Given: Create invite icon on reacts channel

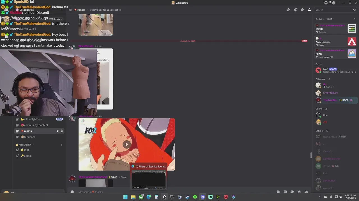Looking at the screenshot, I should pos(58,131).
